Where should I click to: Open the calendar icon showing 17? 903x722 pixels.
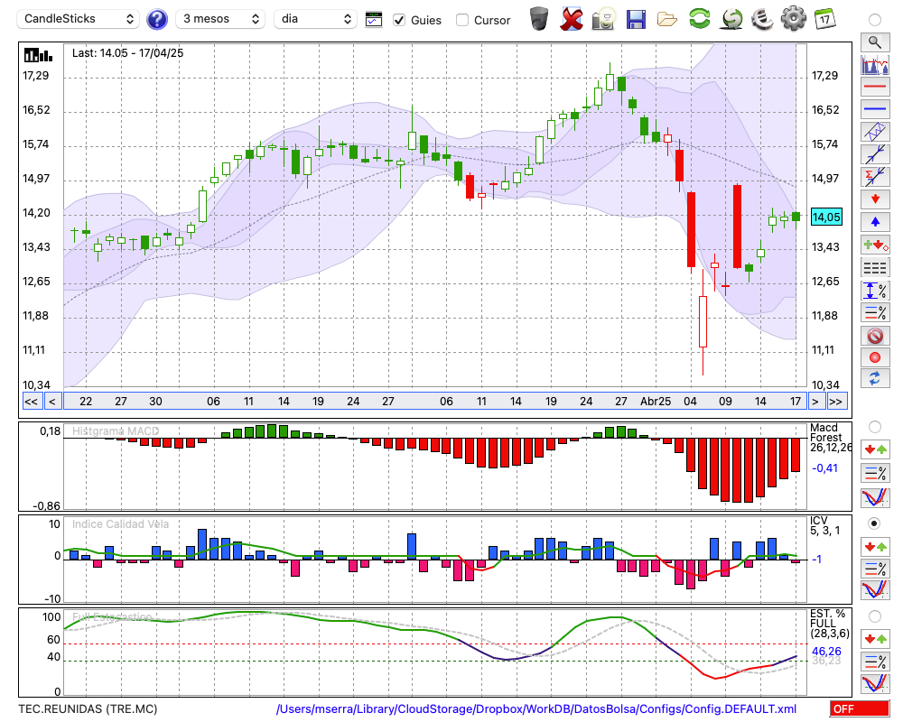point(824,19)
